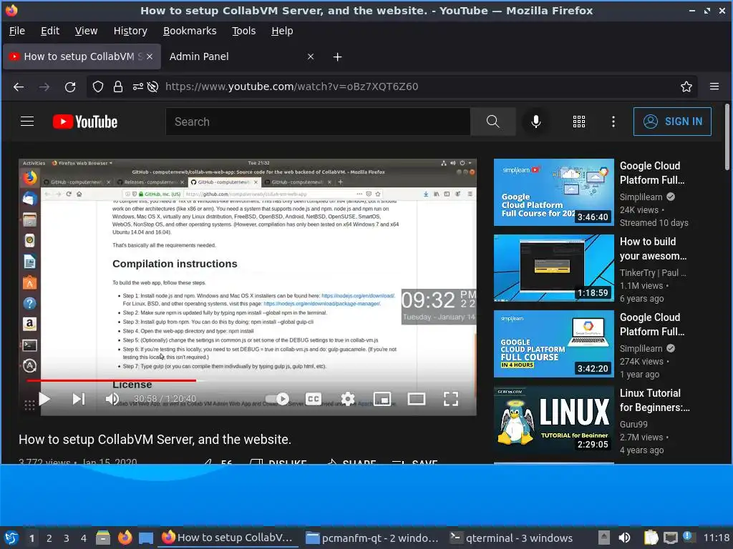Open the YouTube guide hamburger menu
The height and width of the screenshot is (549, 733).
tap(27, 122)
